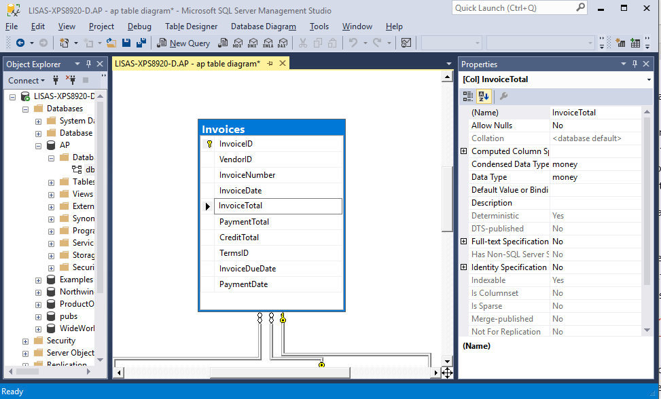Create a new DAX query
This screenshot has width=661, height=399.
coord(283,43)
